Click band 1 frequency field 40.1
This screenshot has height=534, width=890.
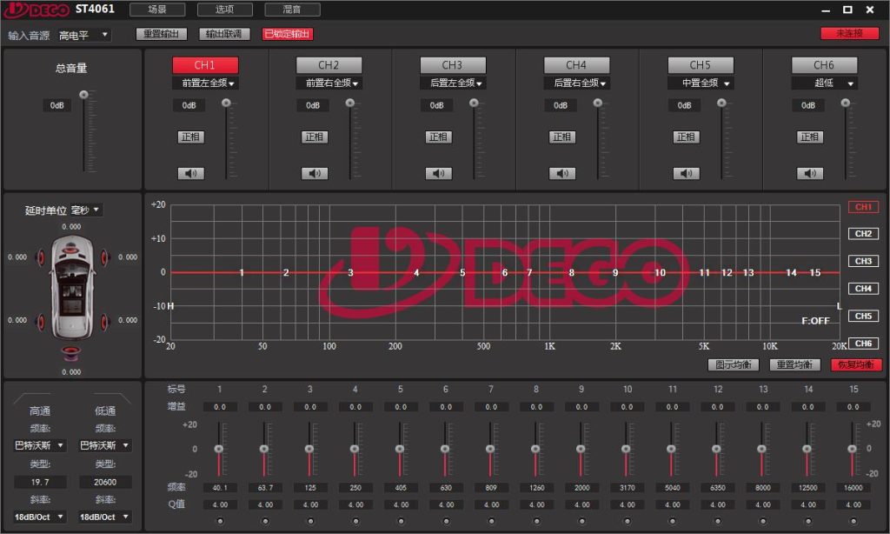(x=220, y=487)
